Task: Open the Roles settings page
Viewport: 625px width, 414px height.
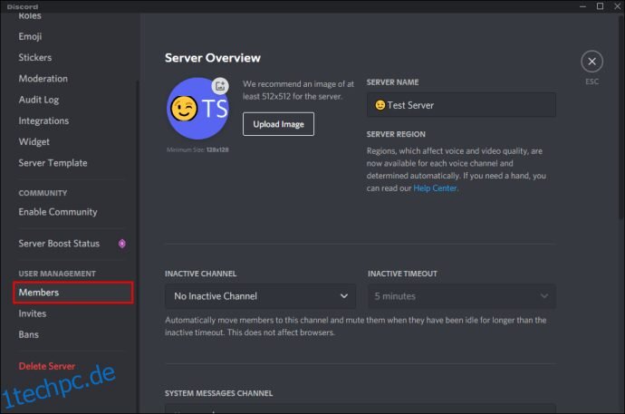Action: click(30, 16)
